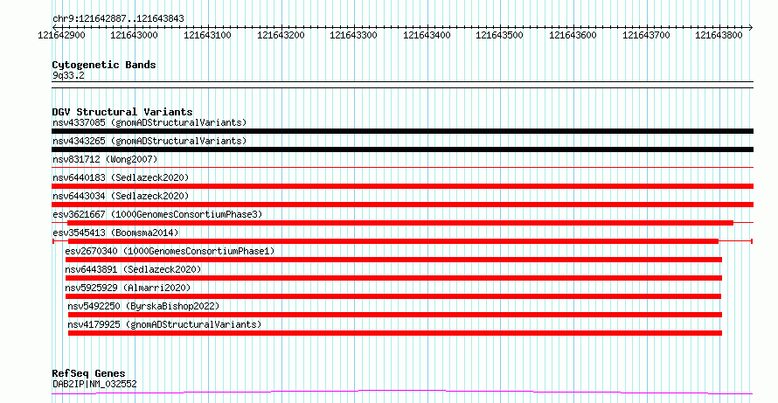Screen dimensions: 778x403
Task: Click the red bar under esv3545413
Action: 393,241
